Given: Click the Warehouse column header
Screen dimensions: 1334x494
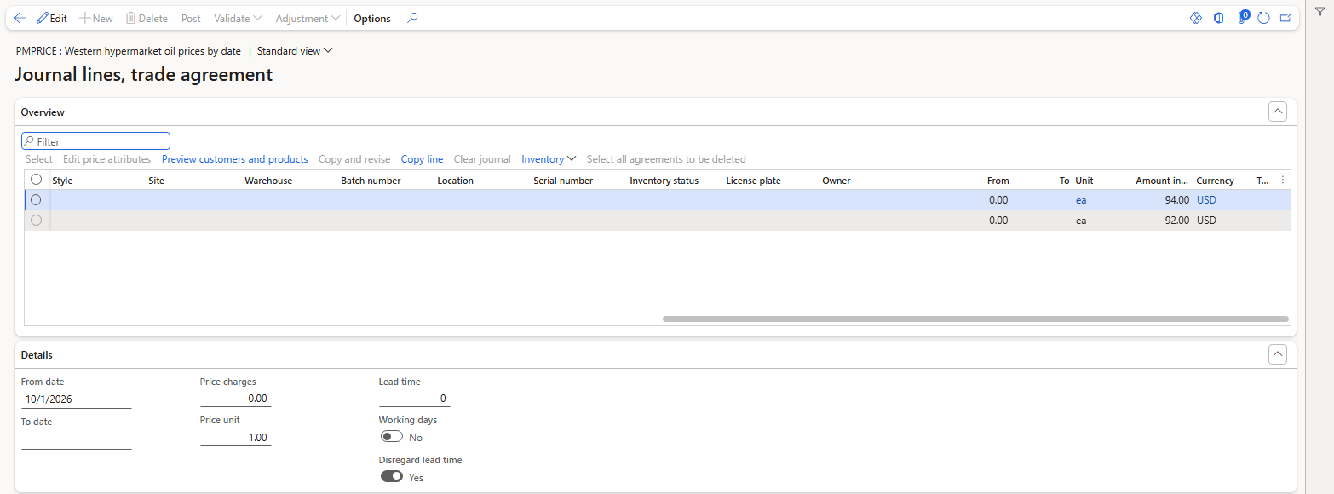Looking at the screenshot, I should tap(268, 181).
